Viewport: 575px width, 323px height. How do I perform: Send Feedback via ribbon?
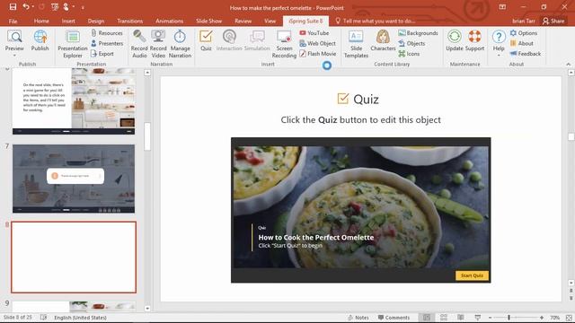click(x=525, y=54)
